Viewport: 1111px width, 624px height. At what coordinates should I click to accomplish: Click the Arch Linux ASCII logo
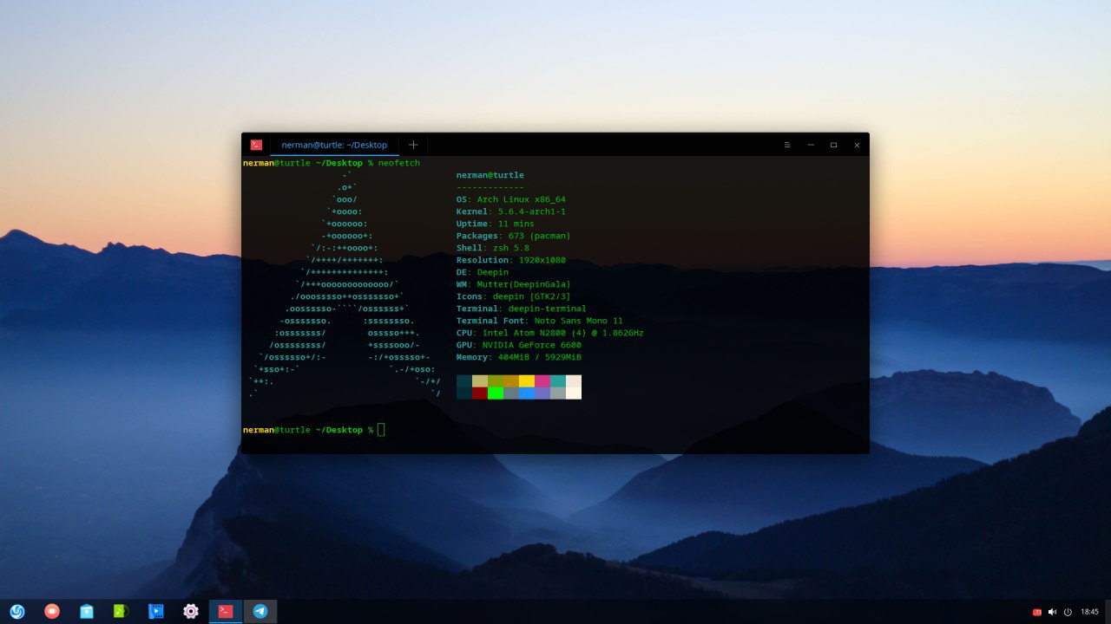coord(345,284)
